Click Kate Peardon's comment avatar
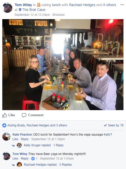Image resolution: width=126 pixels, height=169 pixels. (x=6, y=137)
